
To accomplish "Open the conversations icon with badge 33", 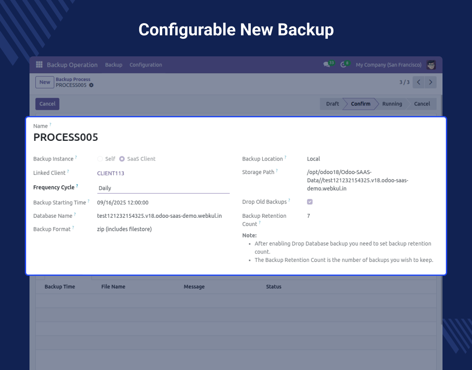I will click(x=327, y=65).
